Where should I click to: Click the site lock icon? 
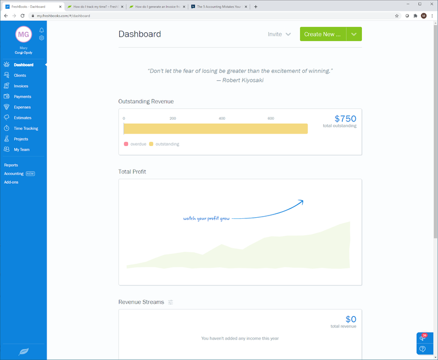click(x=33, y=16)
